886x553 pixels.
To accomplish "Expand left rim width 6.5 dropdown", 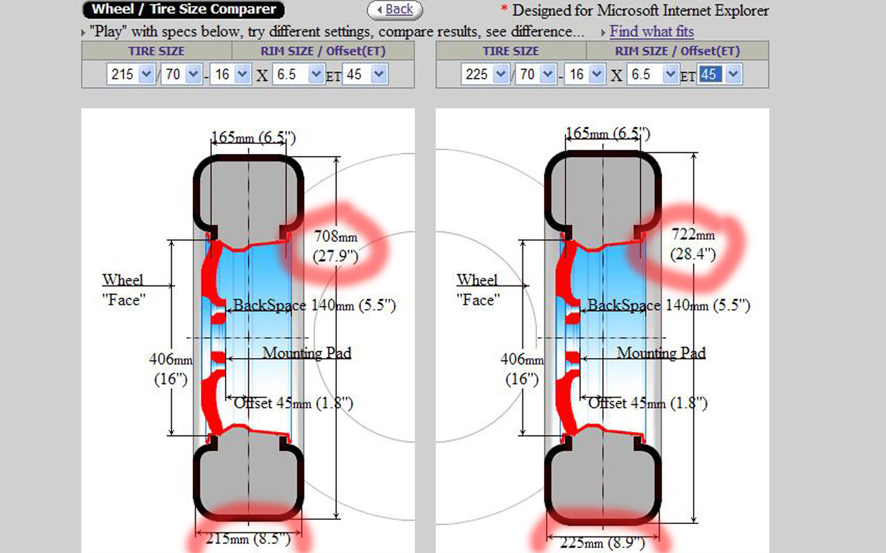I will (x=298, y=75).
